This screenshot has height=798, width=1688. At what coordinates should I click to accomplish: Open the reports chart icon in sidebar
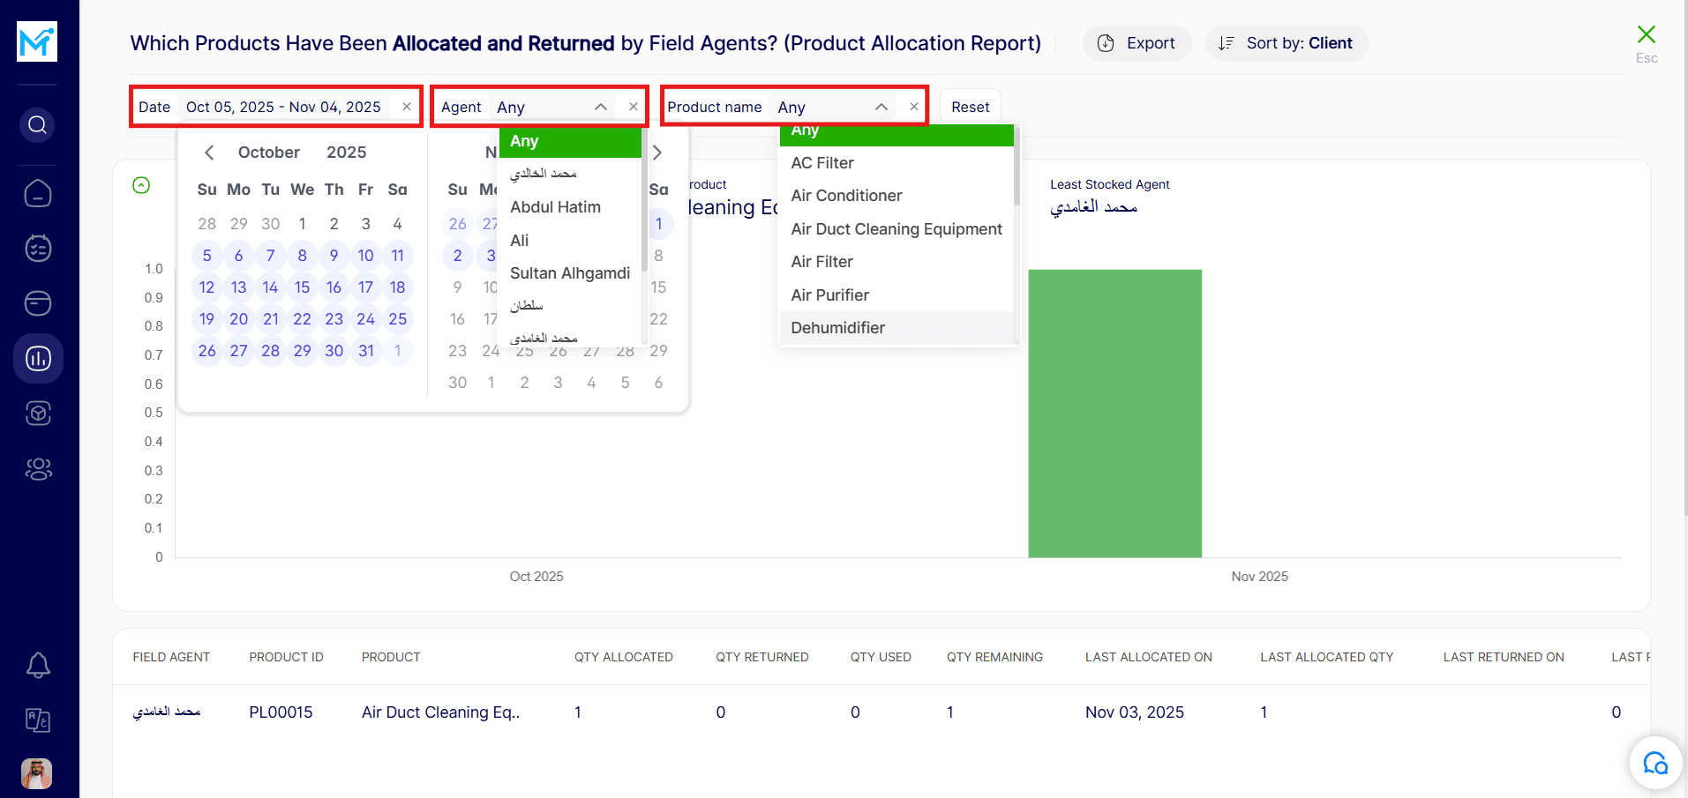38,359
